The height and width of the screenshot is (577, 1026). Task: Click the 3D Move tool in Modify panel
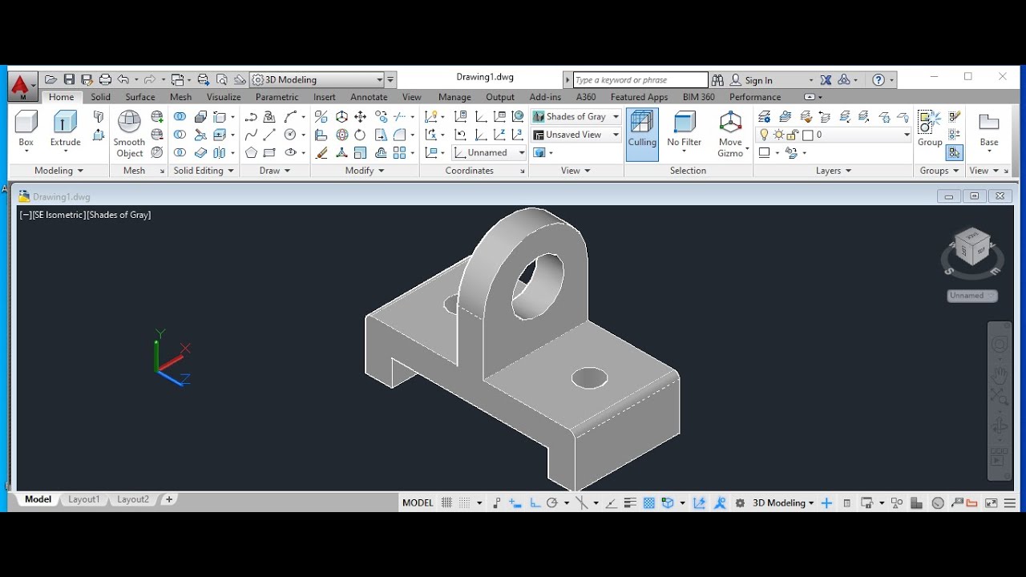[x=342, y=117]
